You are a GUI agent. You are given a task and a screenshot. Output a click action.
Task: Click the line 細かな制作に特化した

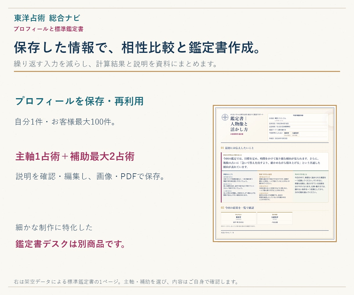click(x=54, y=227)
